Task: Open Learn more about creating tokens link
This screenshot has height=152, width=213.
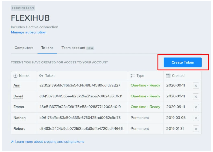Action: coord(49,142)
